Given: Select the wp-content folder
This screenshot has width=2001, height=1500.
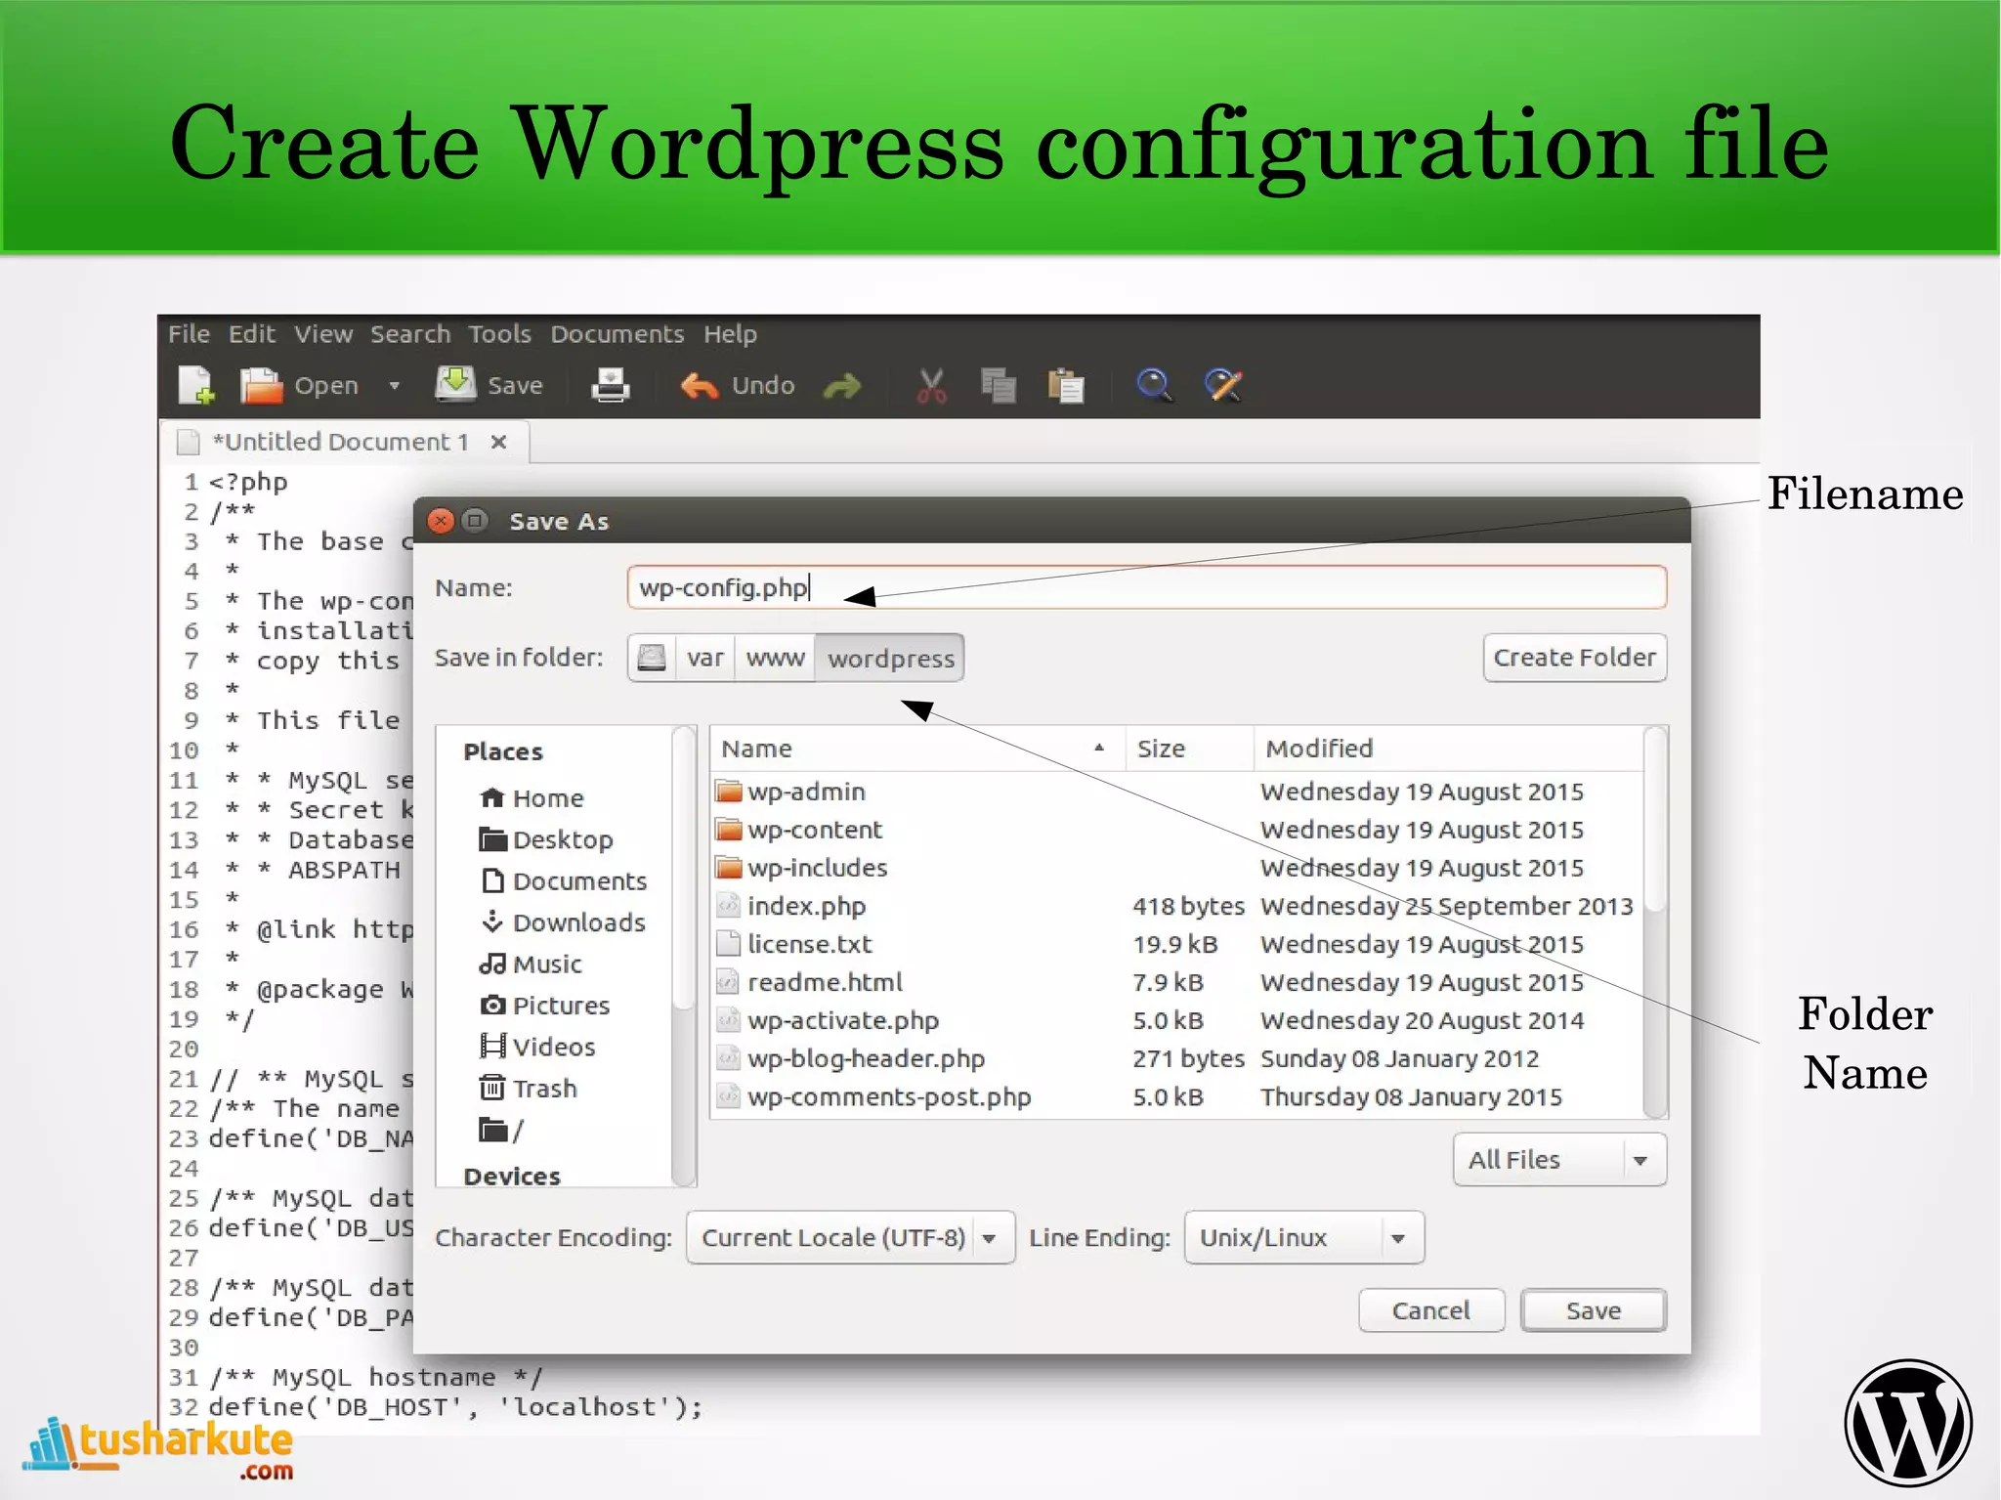Looking at the screenshot, I should 1176,830.
